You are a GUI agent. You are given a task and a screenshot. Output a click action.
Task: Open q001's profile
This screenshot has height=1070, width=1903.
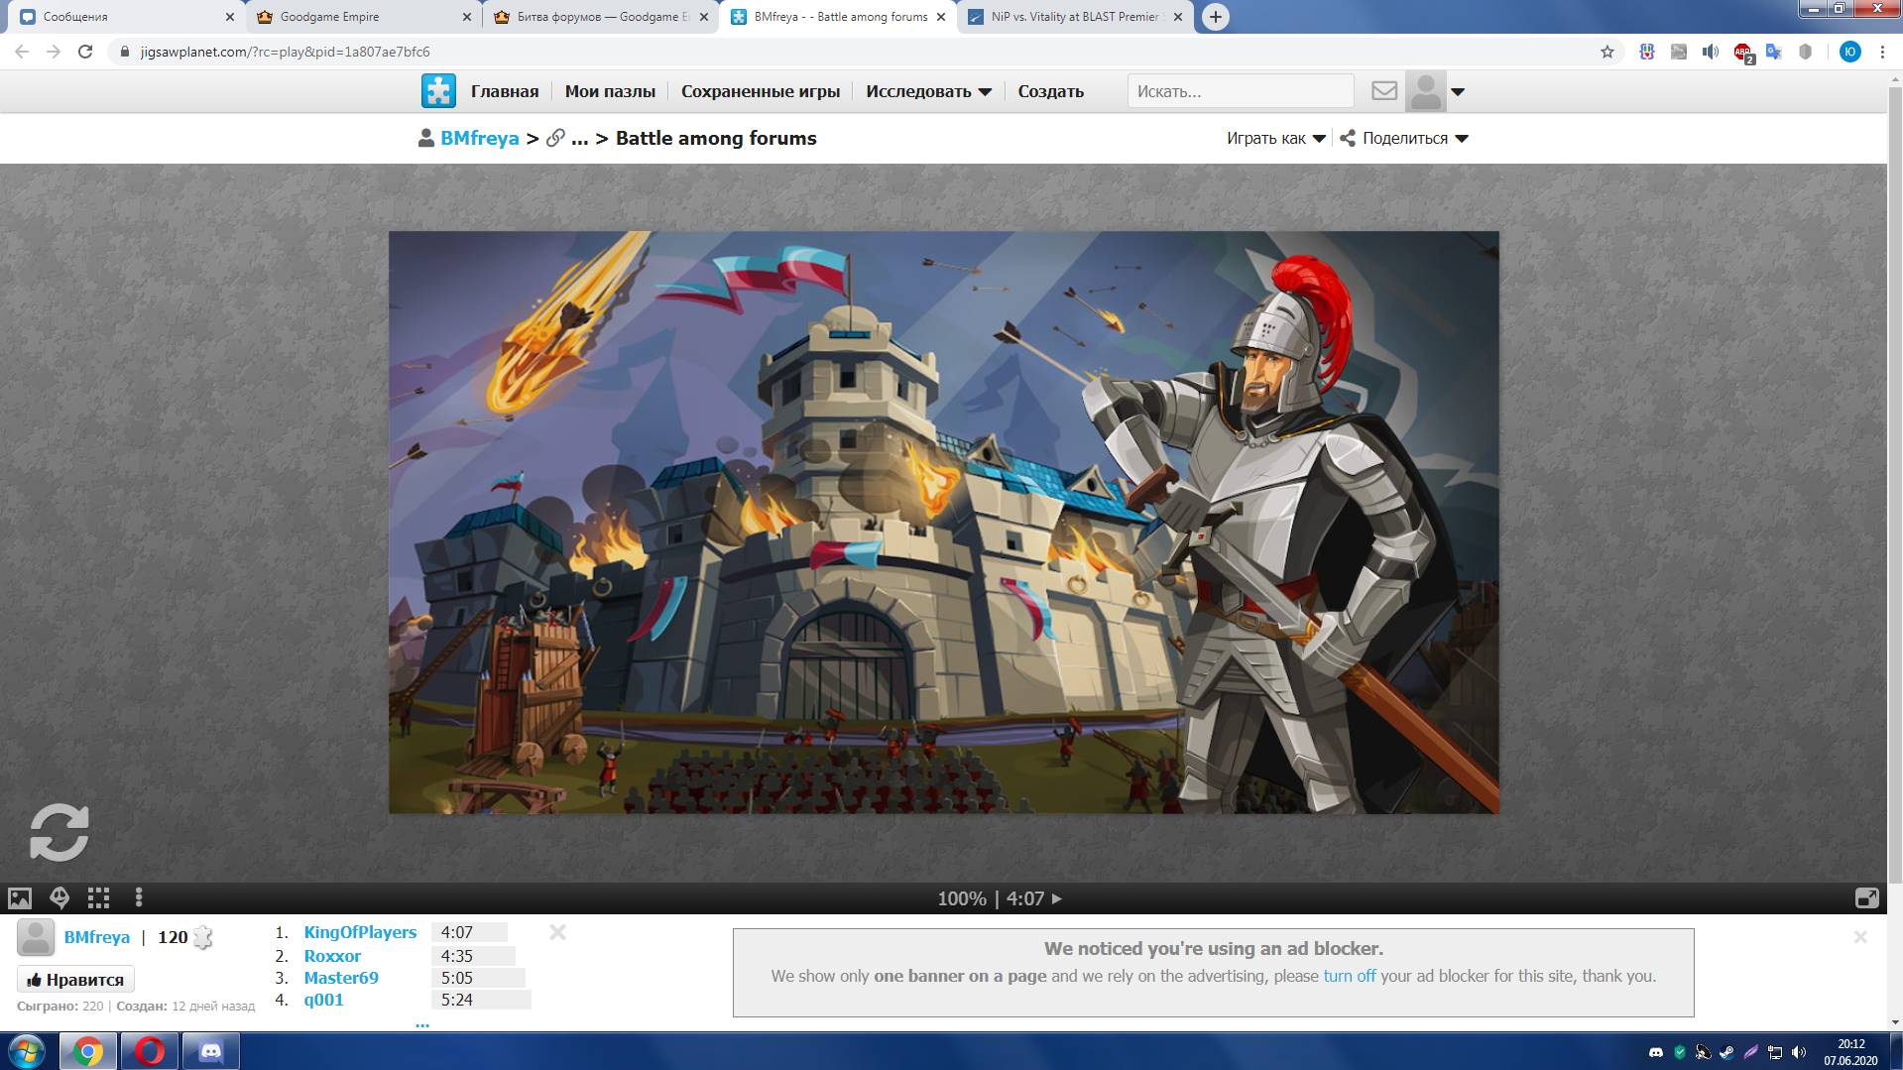(323, 1000)
